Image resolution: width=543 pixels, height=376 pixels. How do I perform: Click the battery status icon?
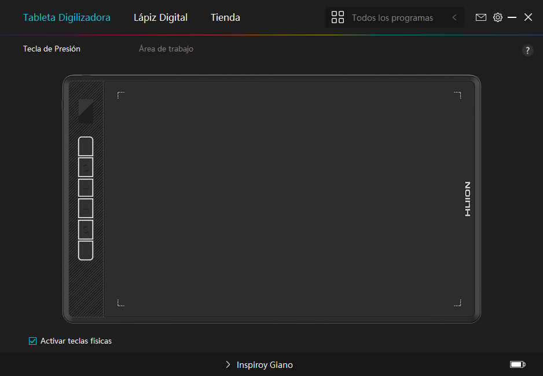(x=517, y=364)
